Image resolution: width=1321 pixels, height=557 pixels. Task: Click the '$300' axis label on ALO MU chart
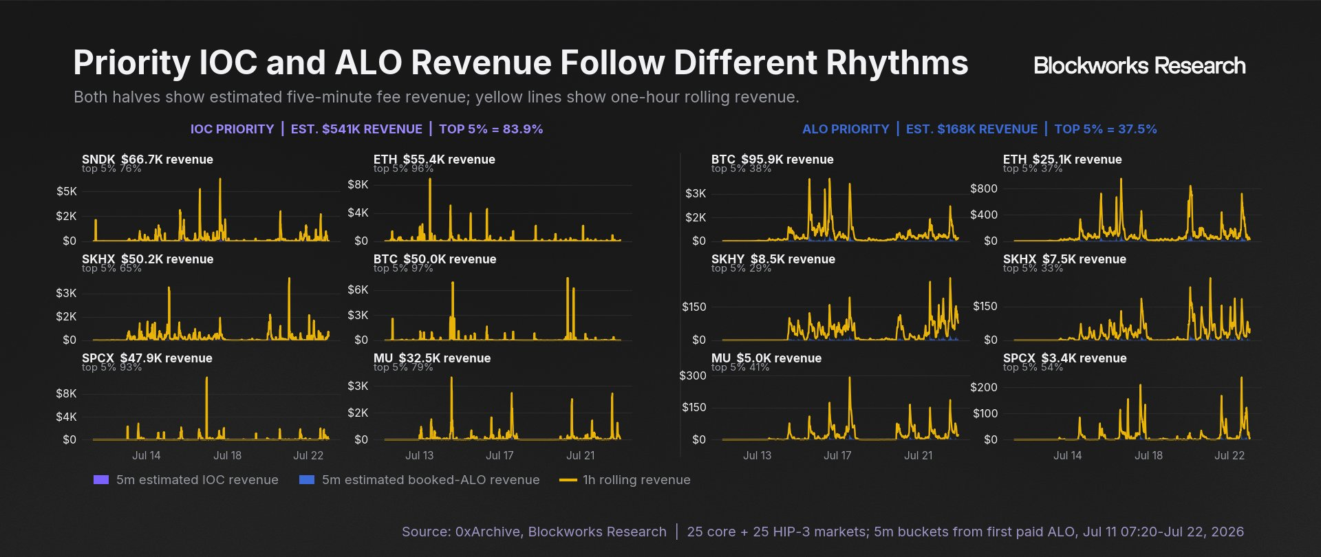click(693, 375)
